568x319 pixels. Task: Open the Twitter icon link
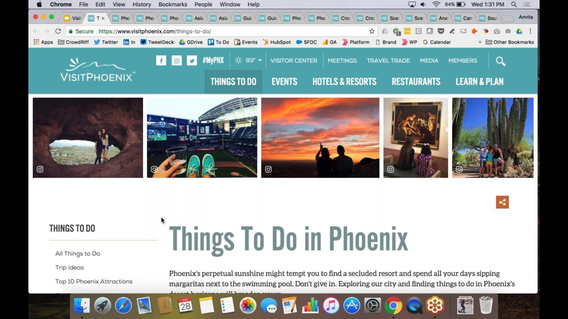[191, 61]
